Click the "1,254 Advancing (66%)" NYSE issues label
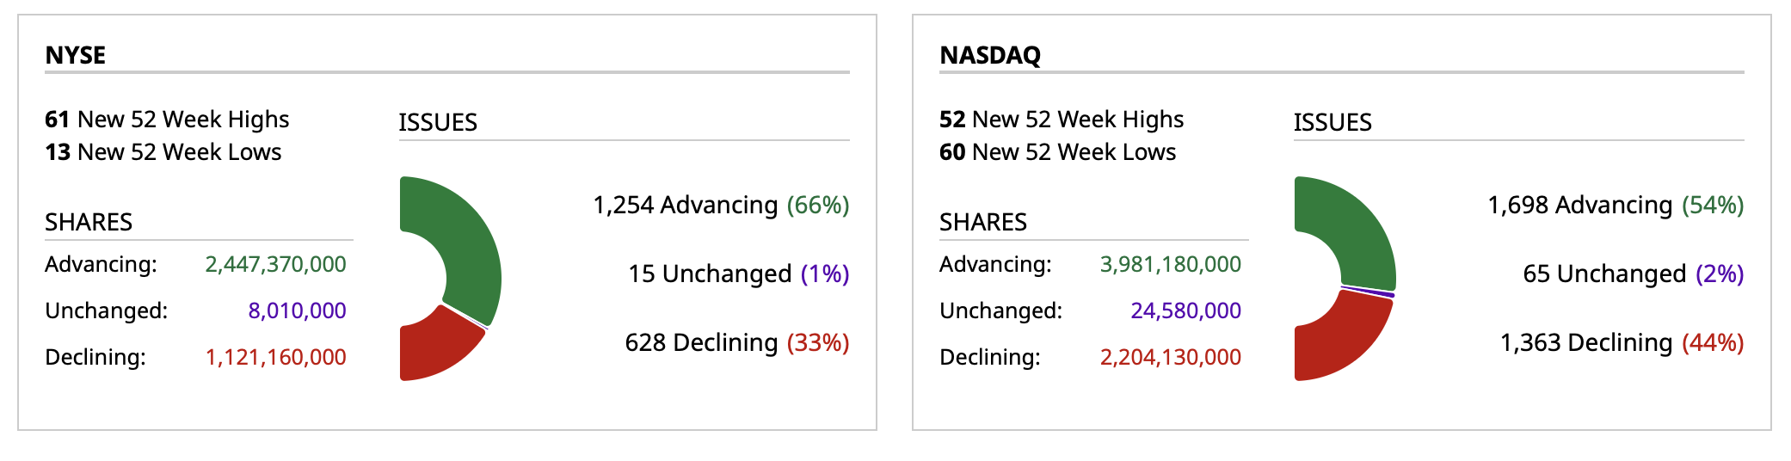 click(721, 205)
